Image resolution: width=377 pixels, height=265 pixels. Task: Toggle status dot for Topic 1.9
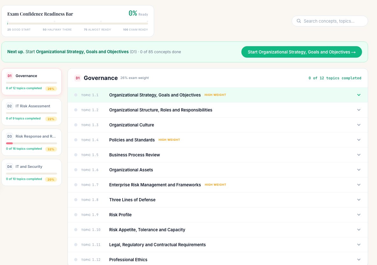76,215
